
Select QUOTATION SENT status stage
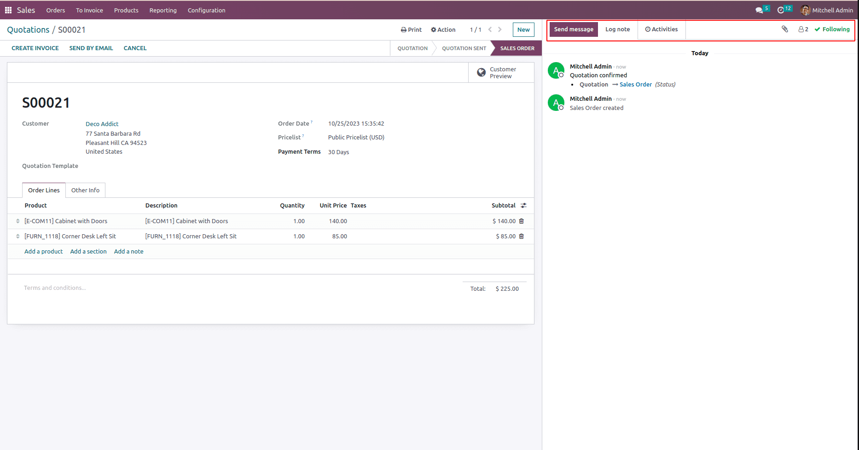[464, 48]
